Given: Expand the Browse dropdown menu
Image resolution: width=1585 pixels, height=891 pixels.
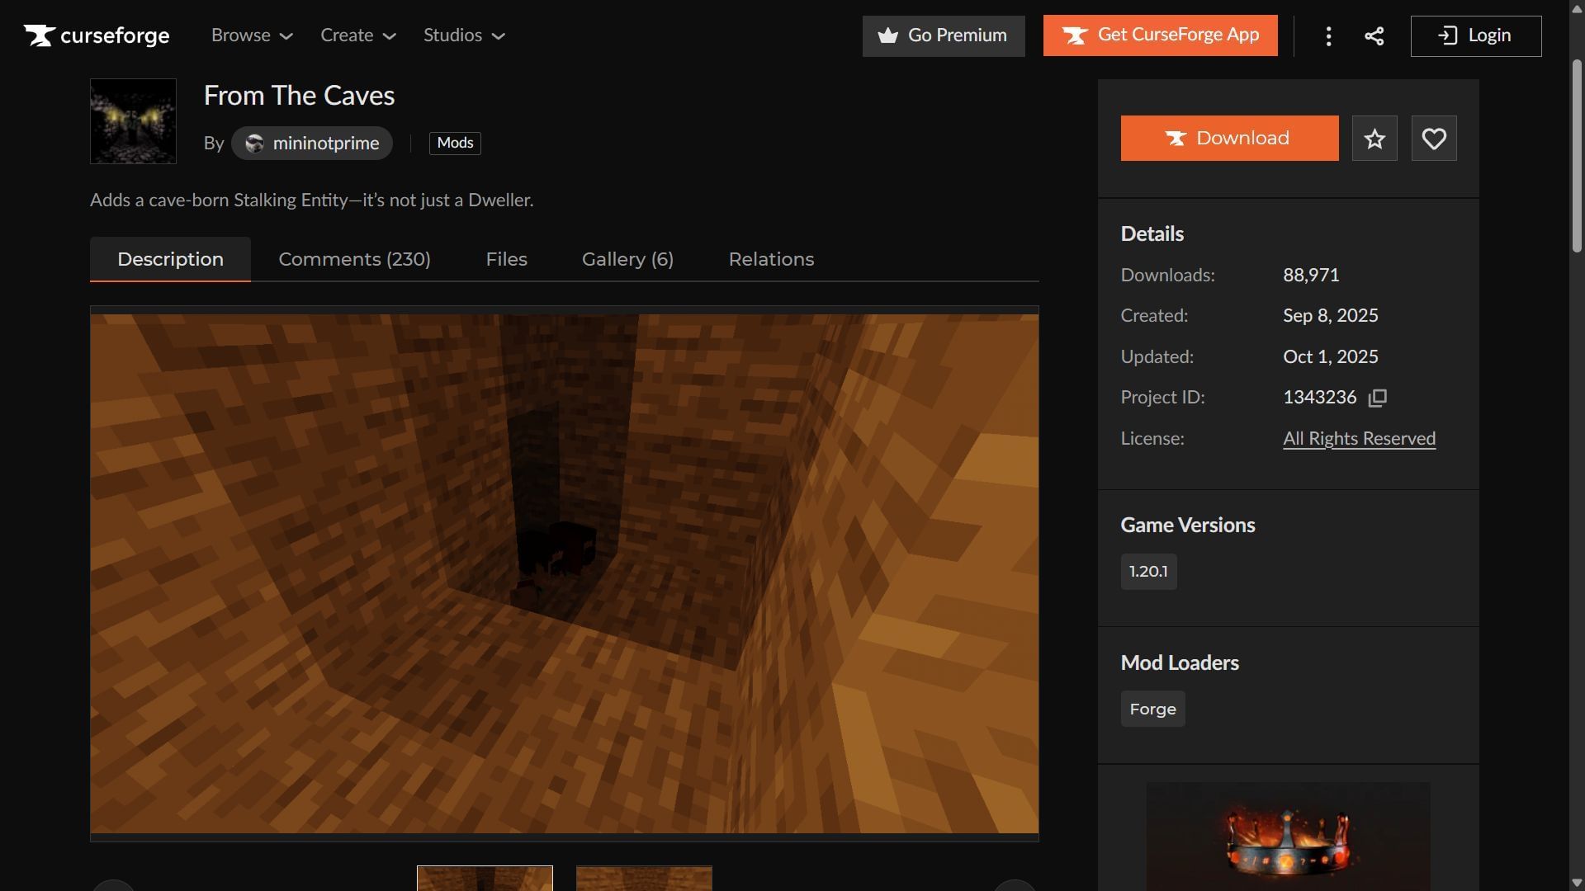Looking at the screenshot, I should click(252, 35).
